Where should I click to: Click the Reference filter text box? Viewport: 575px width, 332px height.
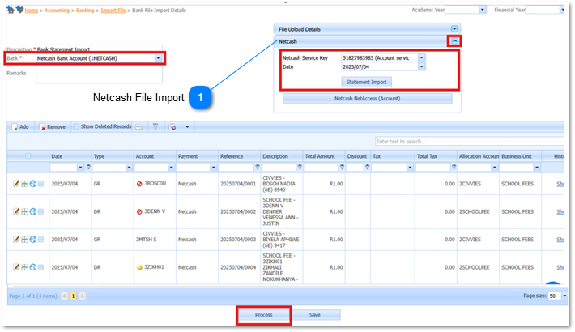(237, 168)
